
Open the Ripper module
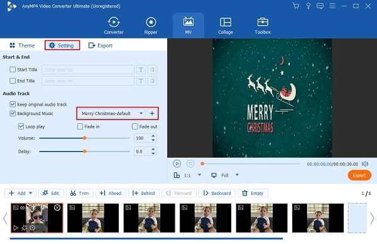click(x=151, y=26)
